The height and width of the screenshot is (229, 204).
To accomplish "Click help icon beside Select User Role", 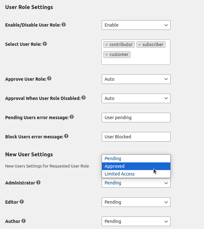I will (x=45, y=44).
